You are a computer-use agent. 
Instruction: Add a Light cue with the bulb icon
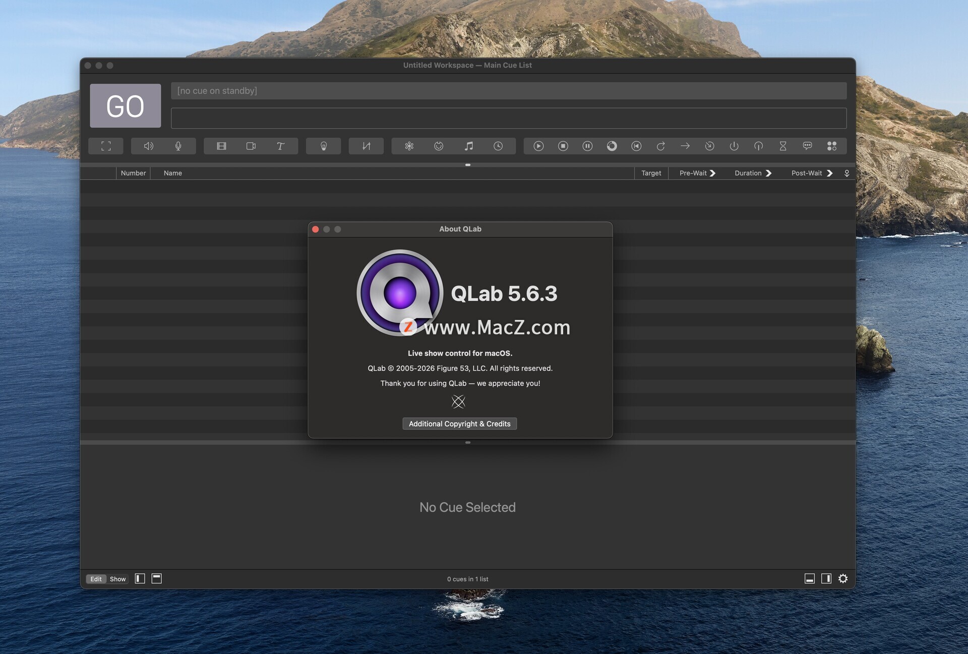pos(324,146)
